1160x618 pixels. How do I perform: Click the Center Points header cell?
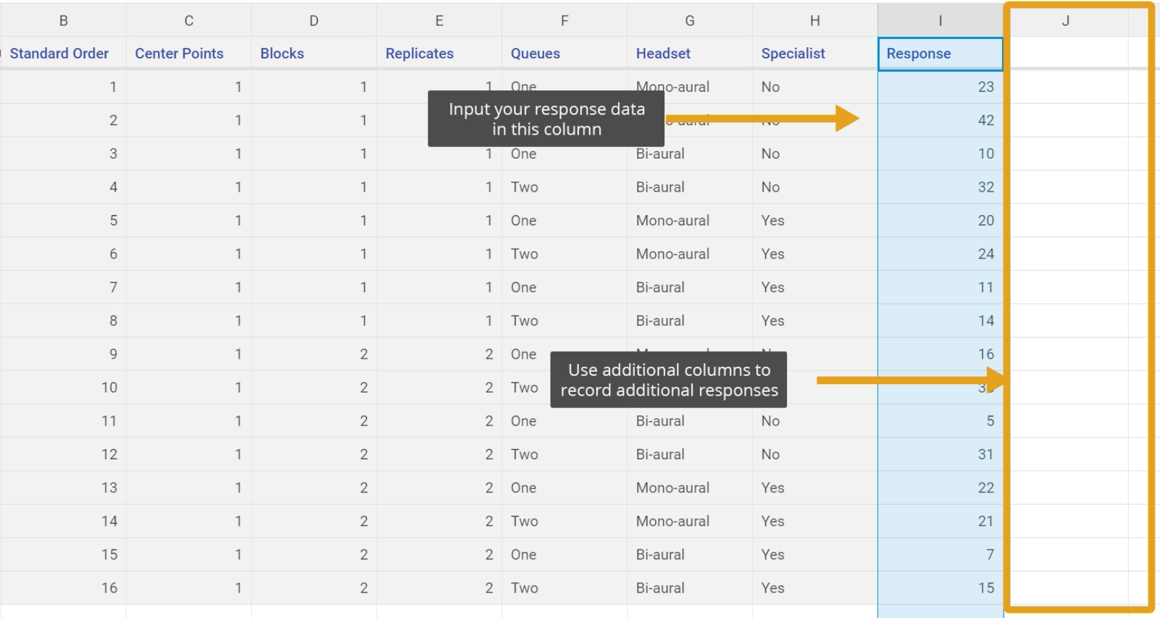pyautogui.click(x=188, y=54)
